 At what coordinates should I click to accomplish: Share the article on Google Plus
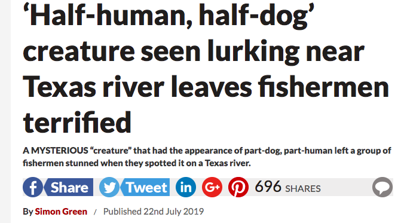pyautogui.click(x=212, y=187)
